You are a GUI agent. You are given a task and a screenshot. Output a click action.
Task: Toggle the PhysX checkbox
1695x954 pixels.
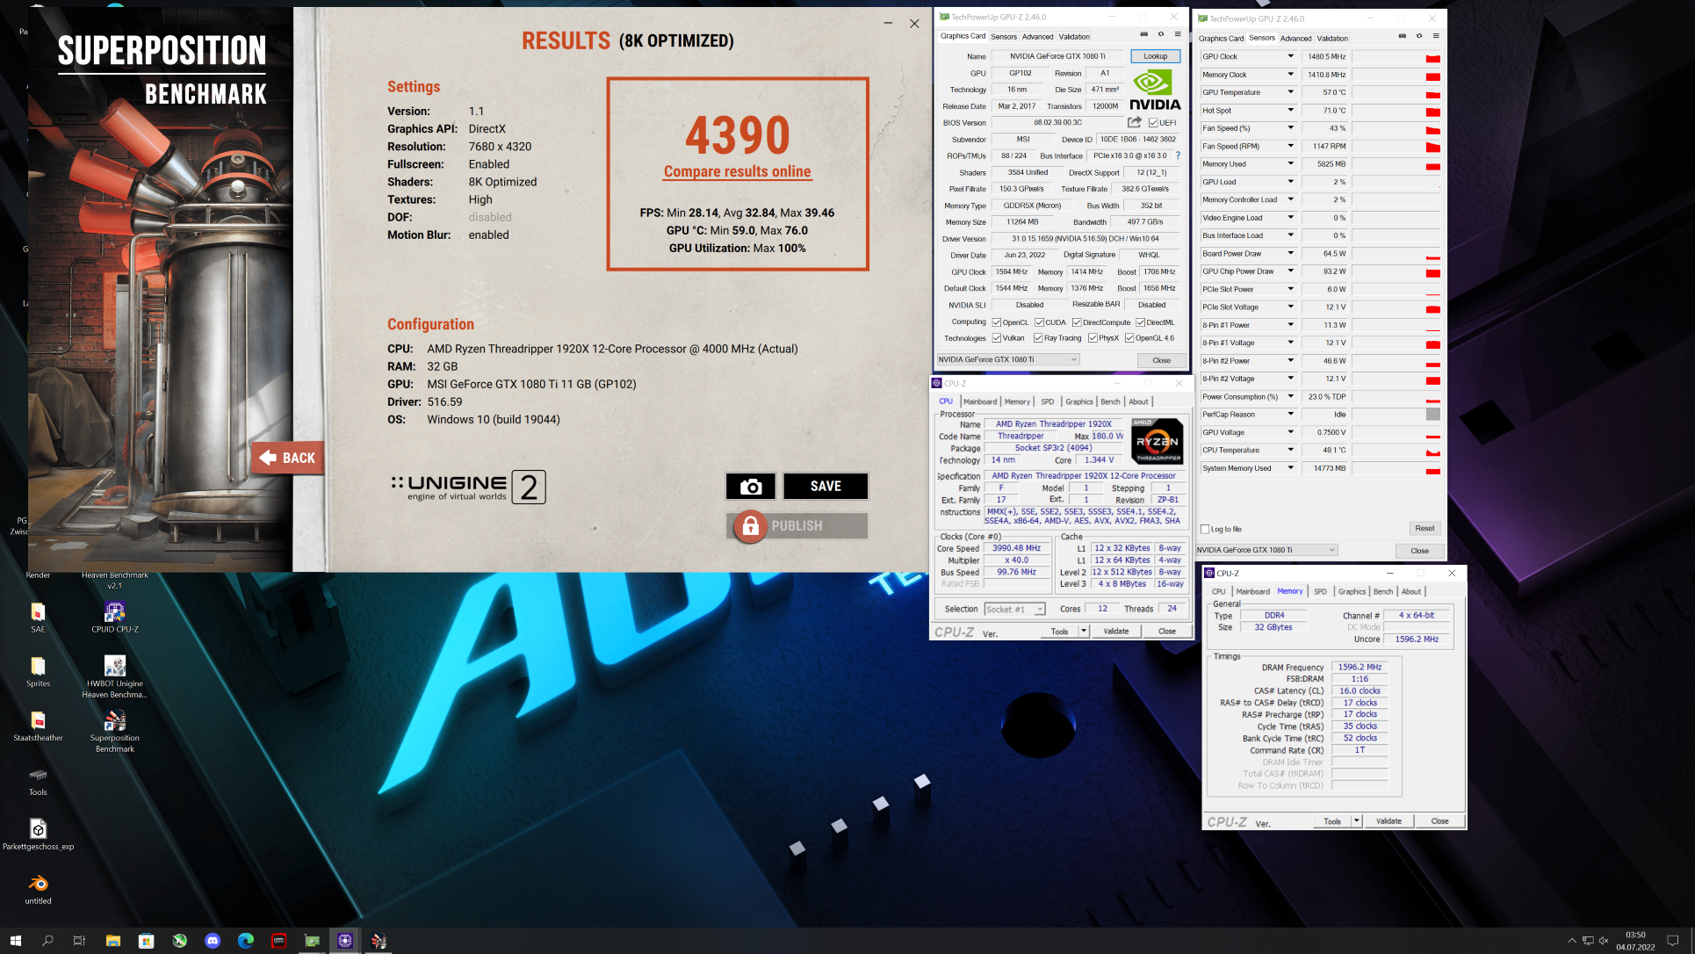1093,338
